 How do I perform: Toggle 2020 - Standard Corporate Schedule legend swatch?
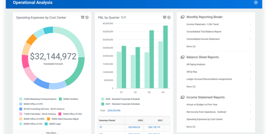click(x=103, y=99)
